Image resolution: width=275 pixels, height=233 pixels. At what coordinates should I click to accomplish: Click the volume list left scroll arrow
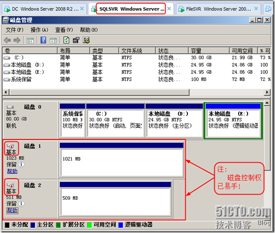coord(6,92)
